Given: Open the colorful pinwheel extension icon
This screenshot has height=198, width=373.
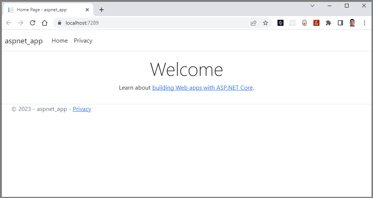Looking at the screenshot, I should pyautogui.click(x=280, y=23).
